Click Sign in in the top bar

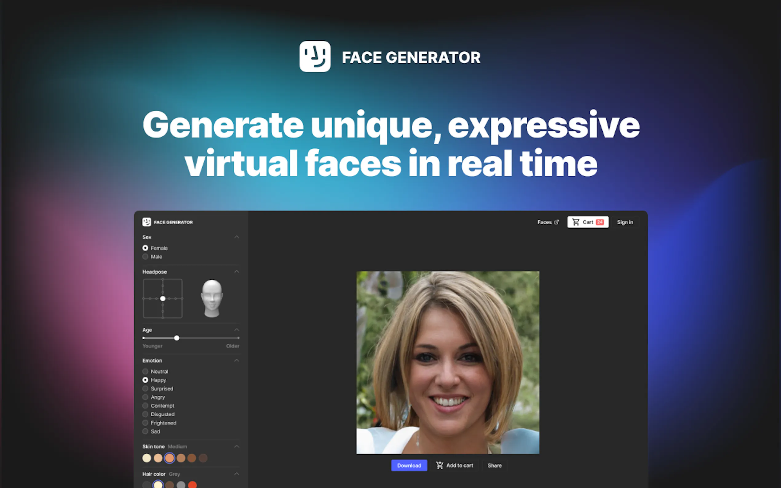pos(625,222)
